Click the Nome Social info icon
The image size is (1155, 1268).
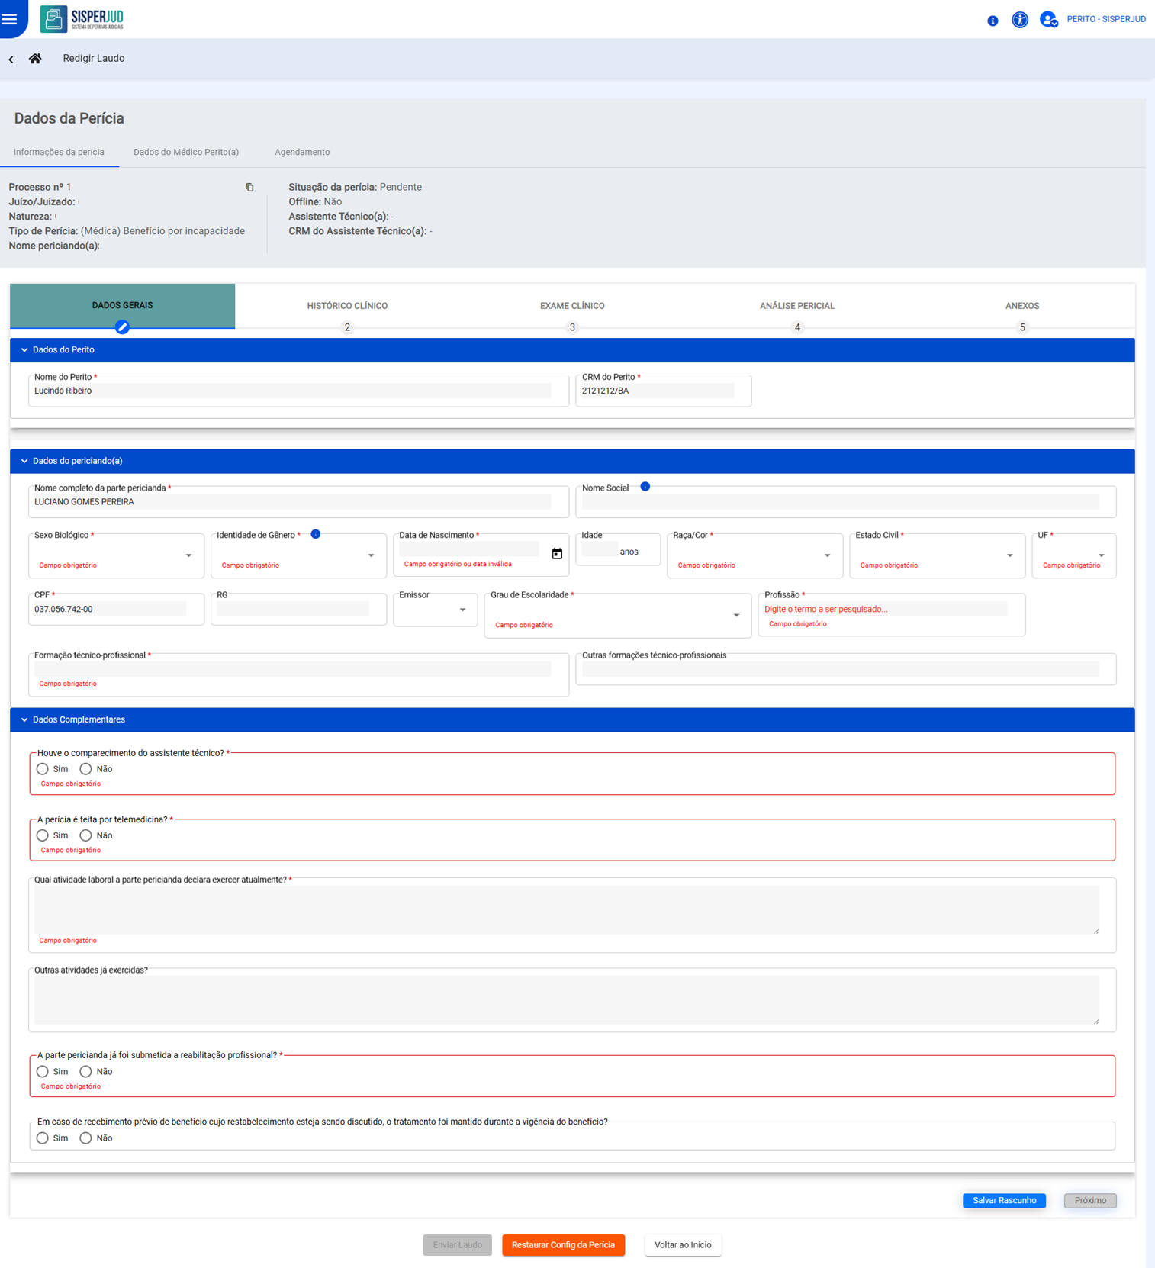pos(645,487)
